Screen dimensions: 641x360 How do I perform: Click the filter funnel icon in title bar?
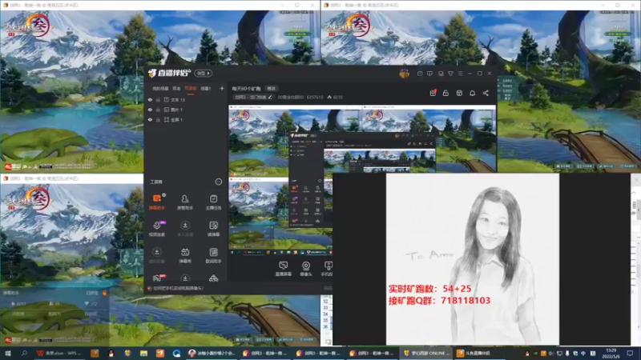[x=450, y=74]
